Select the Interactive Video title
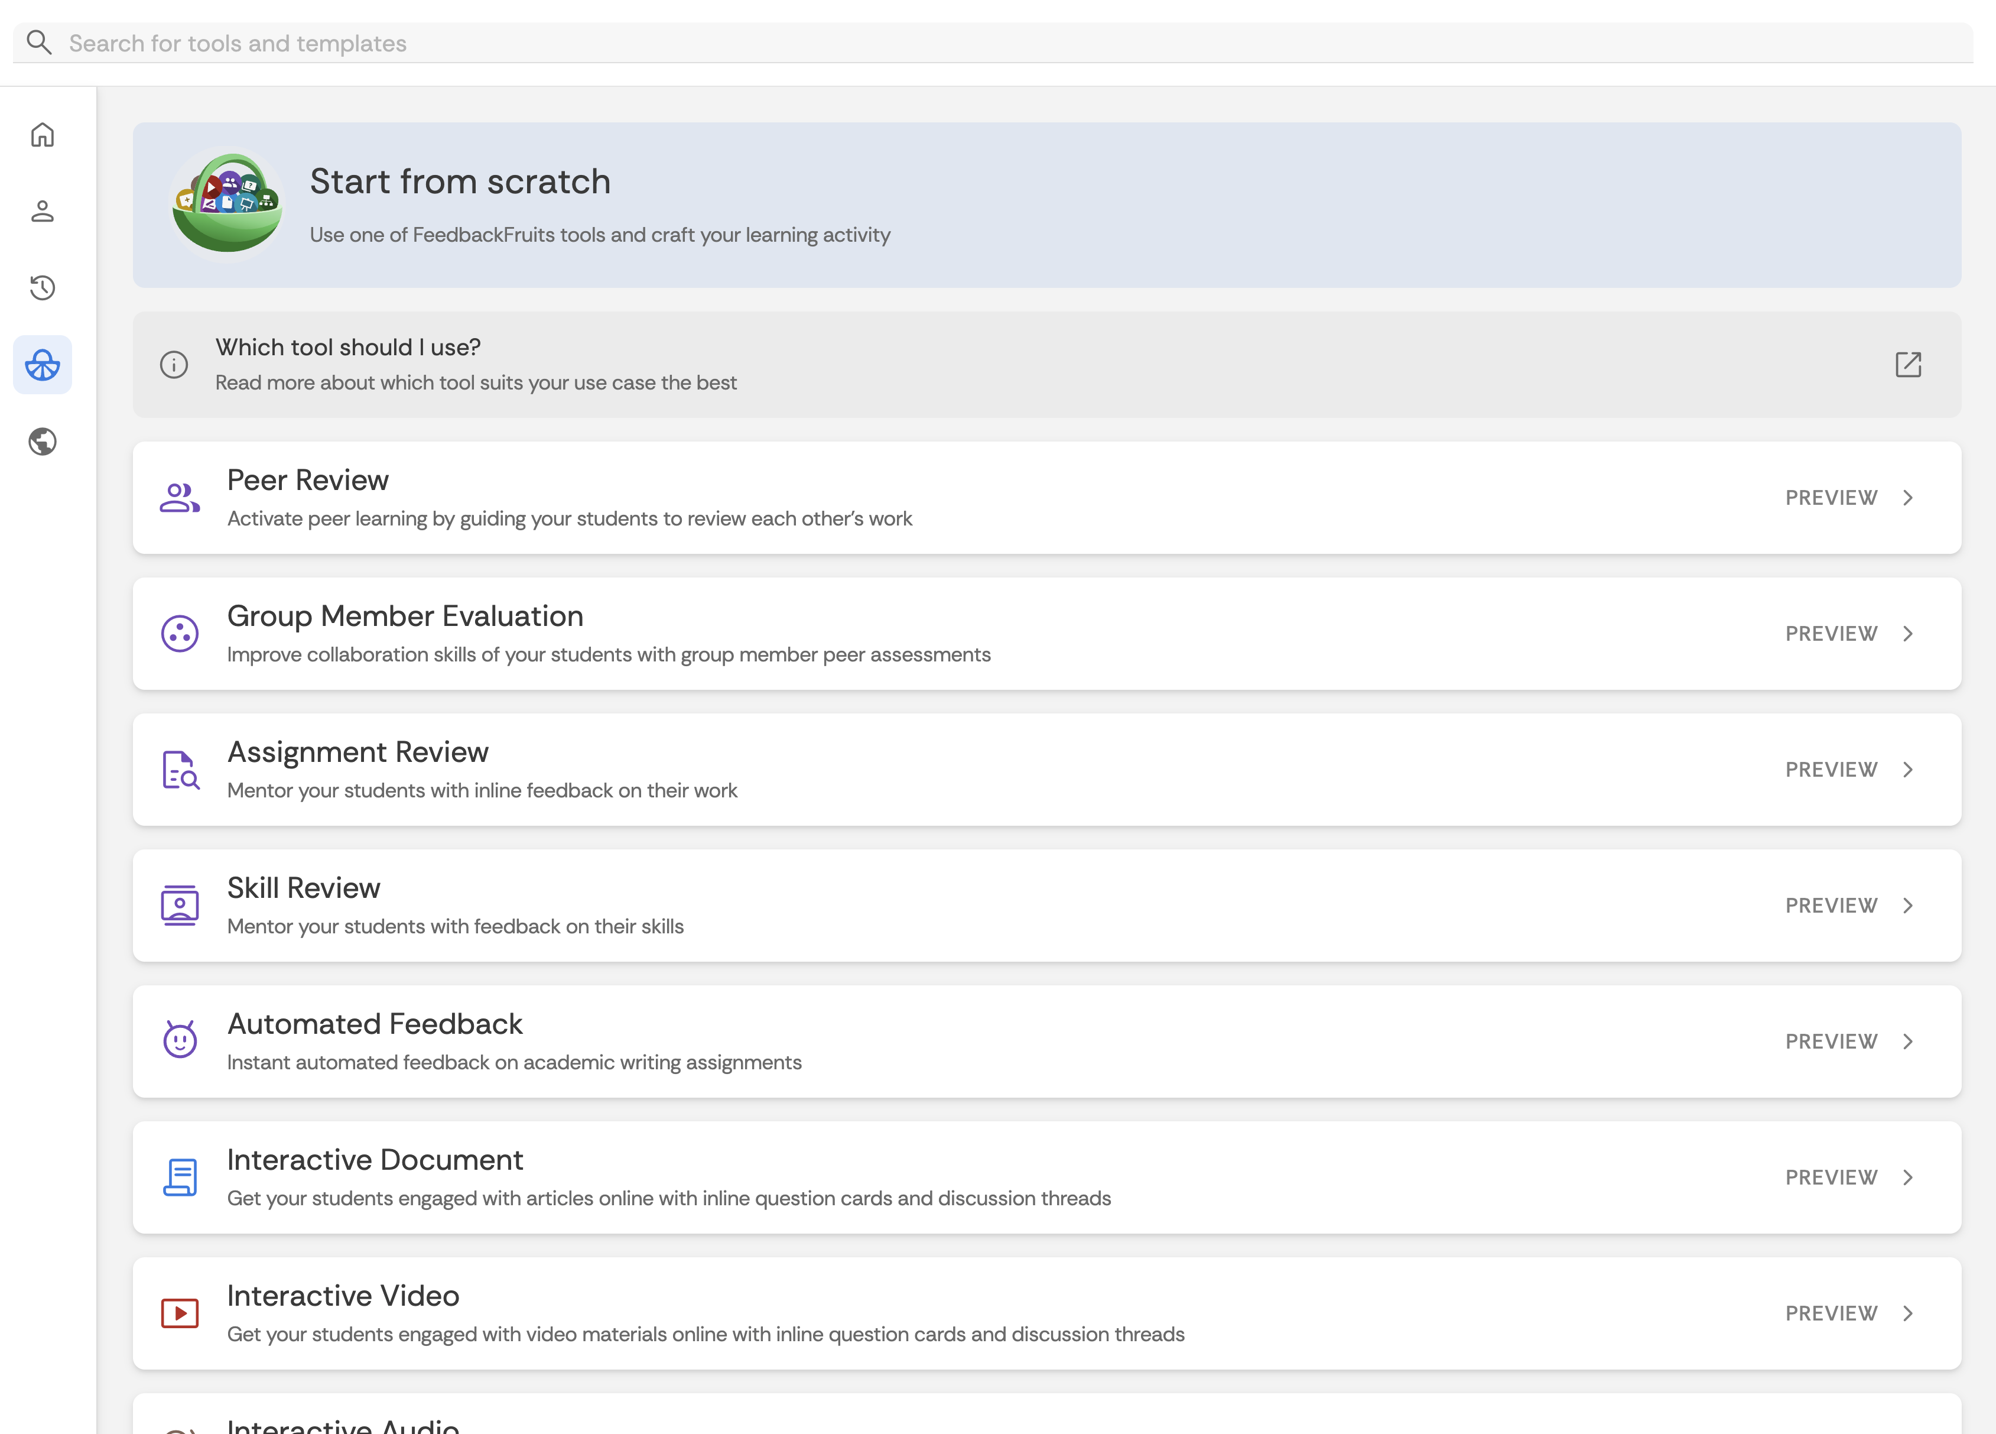Image resolution: width=1996 pixels, height=1434 pixels. tap(343, 1296)
